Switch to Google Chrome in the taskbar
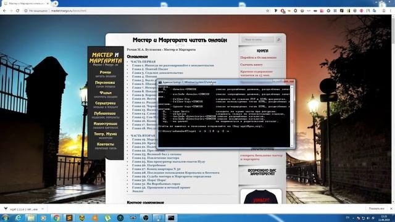 point(56,218)
